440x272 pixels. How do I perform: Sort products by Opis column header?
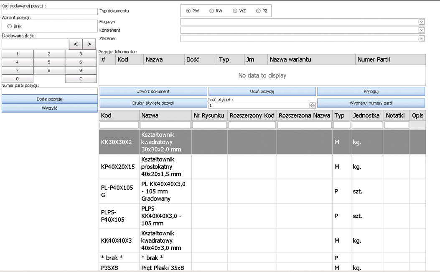(418, 116)
